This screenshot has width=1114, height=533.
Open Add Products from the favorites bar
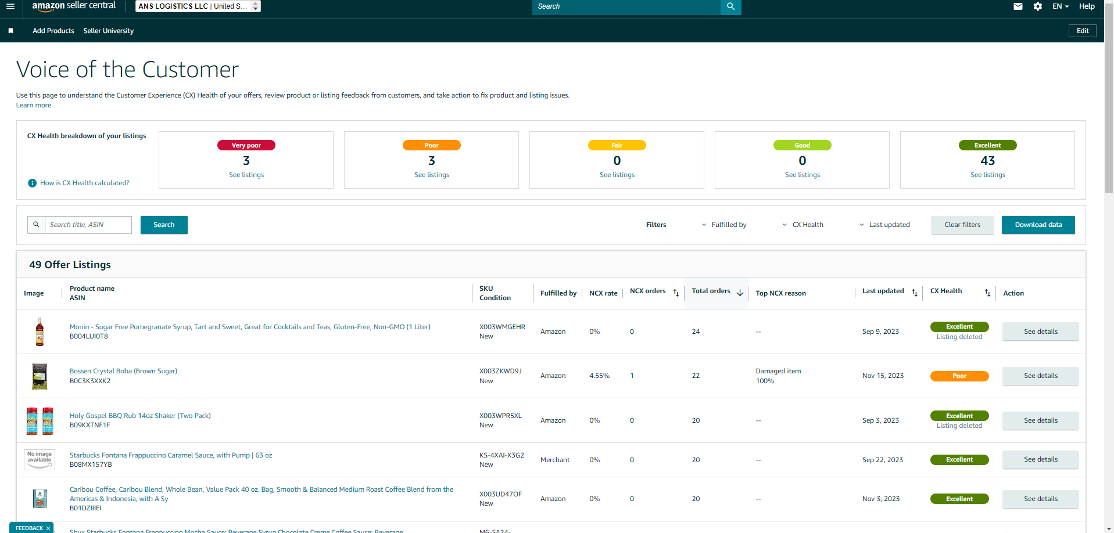pyautogui.click(x=53, y=31)
